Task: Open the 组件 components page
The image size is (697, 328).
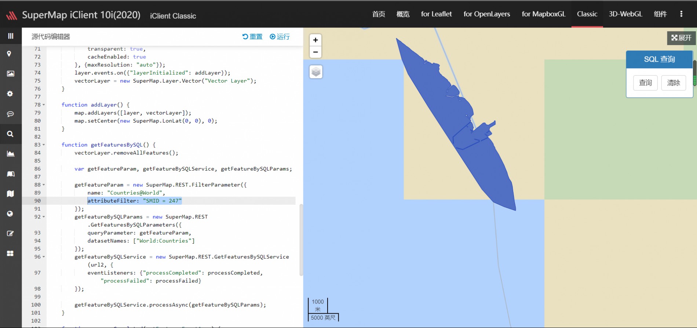Action: pos(660,14)
